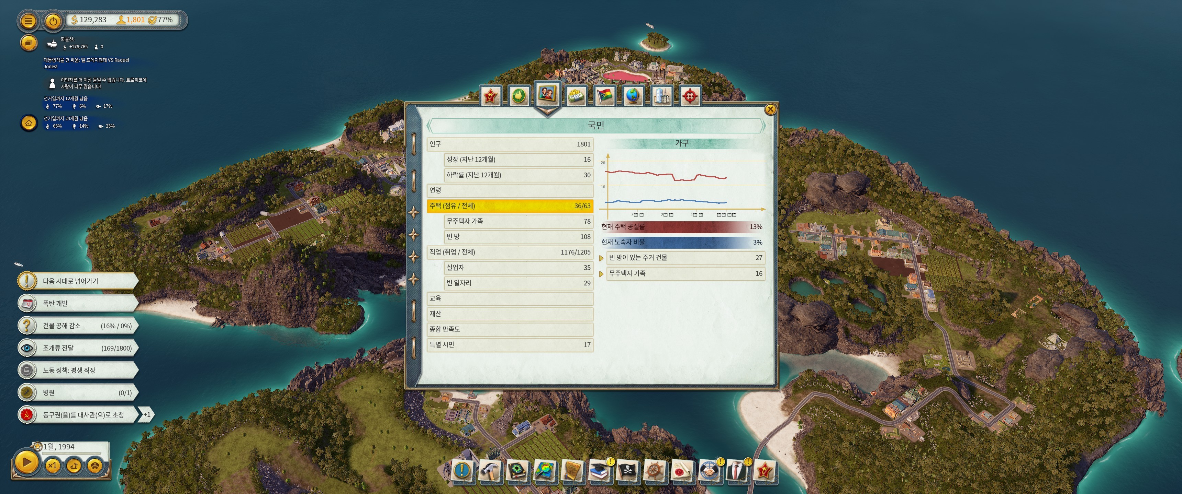Image resolution: width=1182 pixels, height=494 pixels.
Task: Open the rainbow map overlays icon
Action: point(545,471)
